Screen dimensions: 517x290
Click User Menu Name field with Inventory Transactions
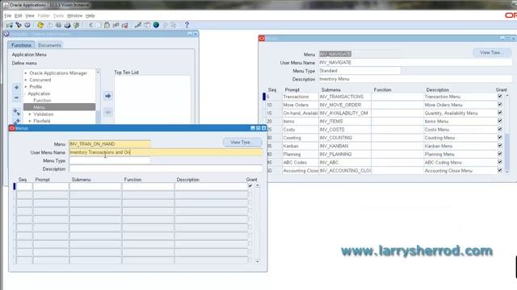(x=166, y=152)
